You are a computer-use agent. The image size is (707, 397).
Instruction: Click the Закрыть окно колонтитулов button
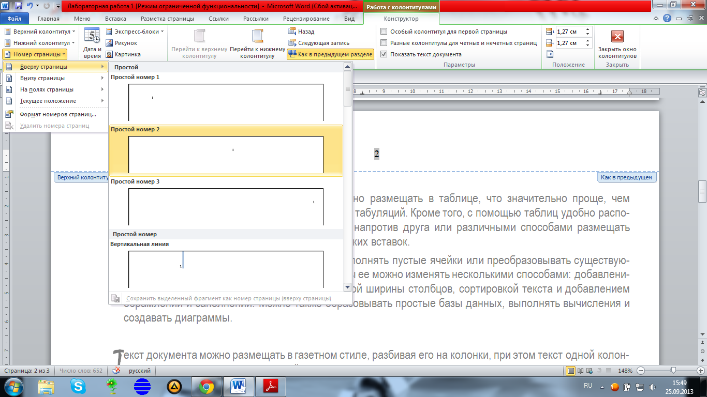617,43
